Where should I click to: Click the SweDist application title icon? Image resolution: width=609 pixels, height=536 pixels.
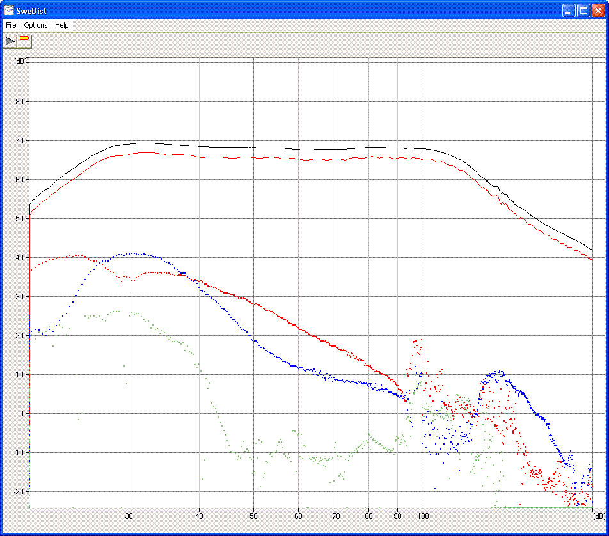click(8, 10)
